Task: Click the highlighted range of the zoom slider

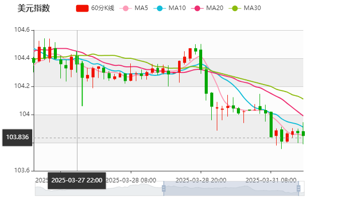Action: point(231,189)
